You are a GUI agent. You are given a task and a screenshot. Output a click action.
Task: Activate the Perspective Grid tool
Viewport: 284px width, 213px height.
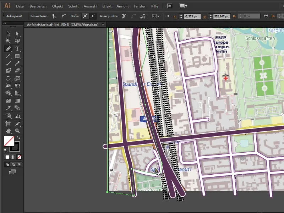17,93
